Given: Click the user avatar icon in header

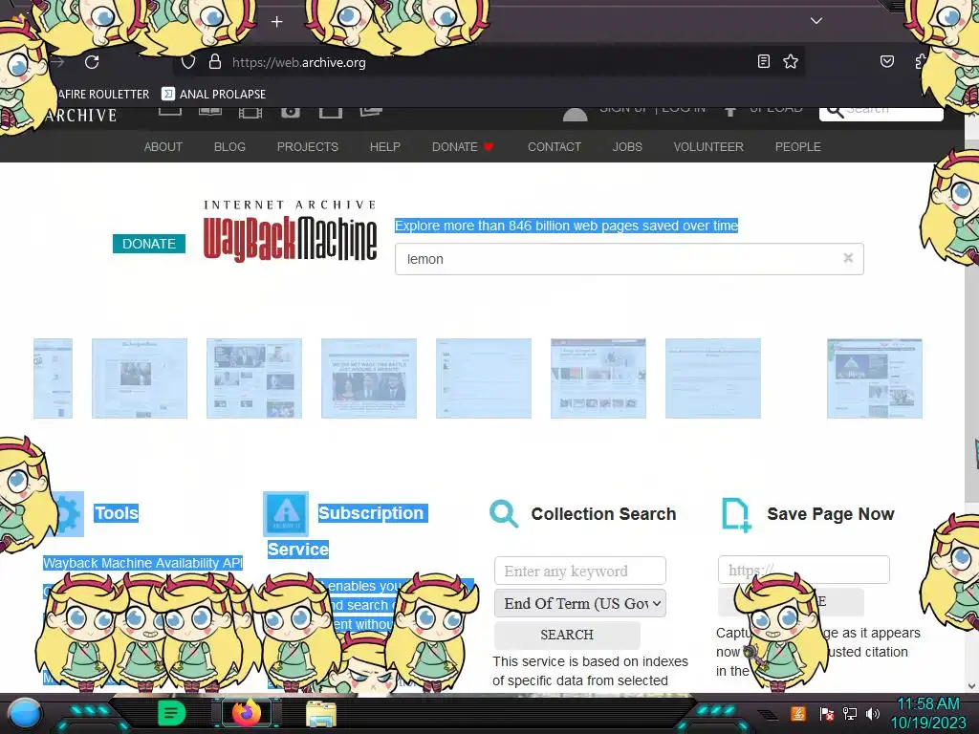Looking at the screenshot, I should pyautogui.click(x=575, y=115).
